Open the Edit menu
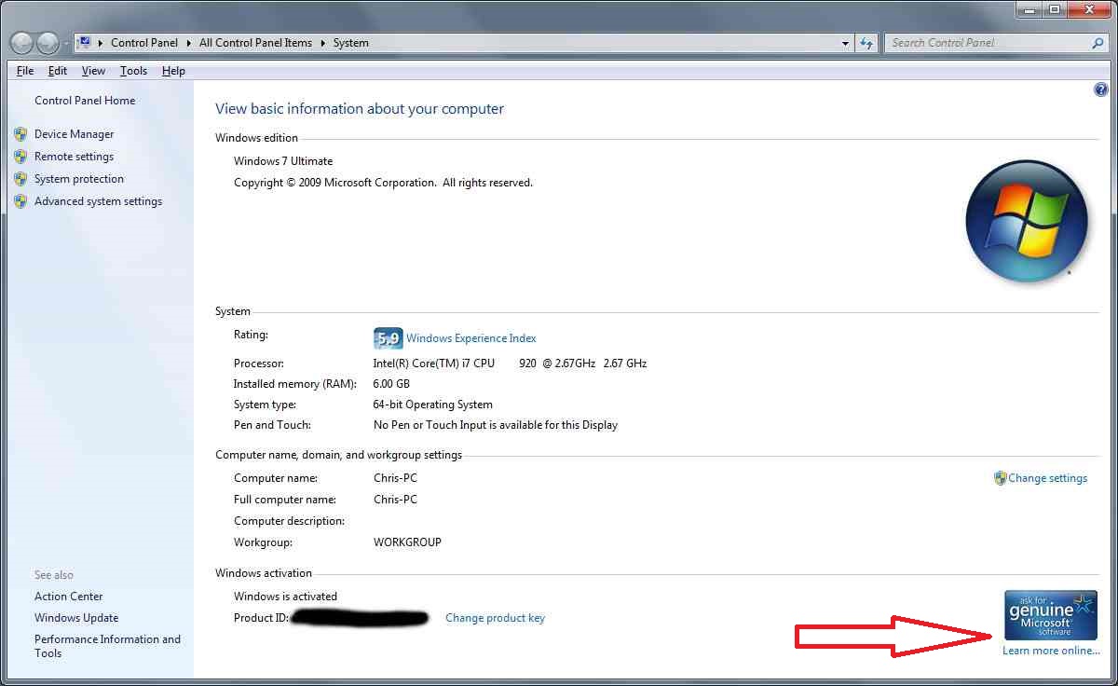This screenshot has height=686, width=1118. point(58,71)
